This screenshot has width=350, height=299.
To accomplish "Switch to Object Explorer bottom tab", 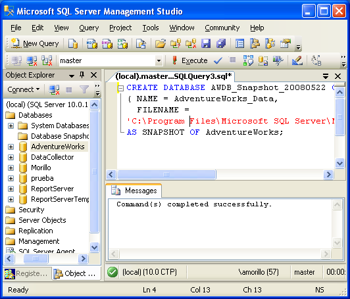I will (76, 273).
